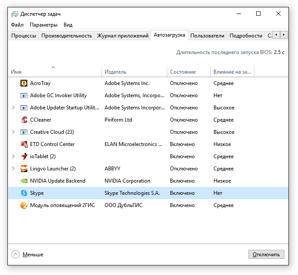This screenshot has width=298, height=275.
Task: Click Нет impact in Skype row
Action: [218, 193]
